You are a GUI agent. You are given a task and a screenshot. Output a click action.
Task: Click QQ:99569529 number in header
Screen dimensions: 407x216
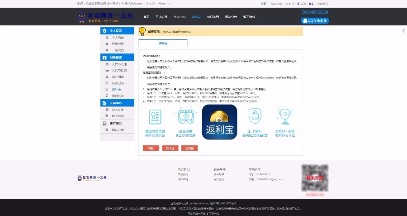(315, 12)
